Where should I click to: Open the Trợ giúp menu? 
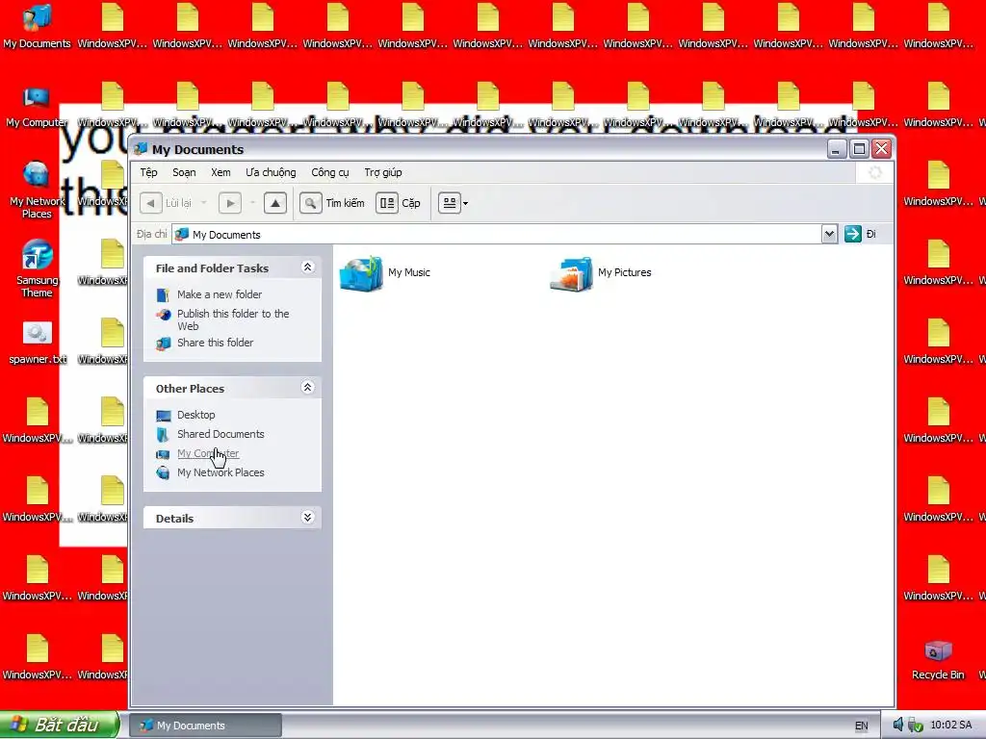(383, 172)
